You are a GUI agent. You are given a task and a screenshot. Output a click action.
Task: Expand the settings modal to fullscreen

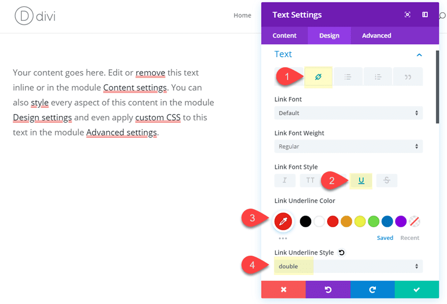click(407, 15)
